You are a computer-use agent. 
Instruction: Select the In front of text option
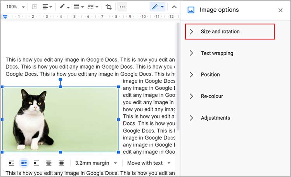pos(61,163)
